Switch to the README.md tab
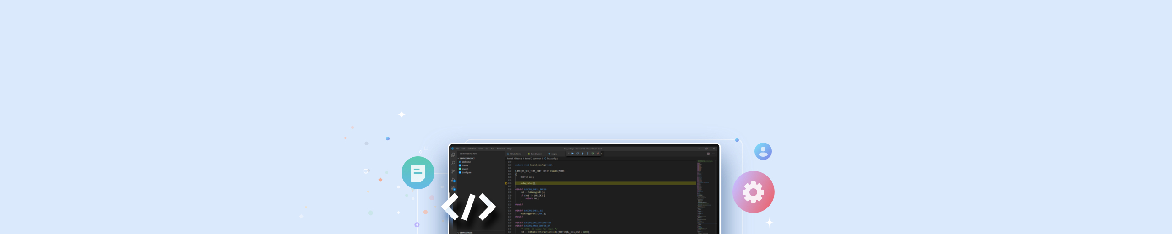 514,154
